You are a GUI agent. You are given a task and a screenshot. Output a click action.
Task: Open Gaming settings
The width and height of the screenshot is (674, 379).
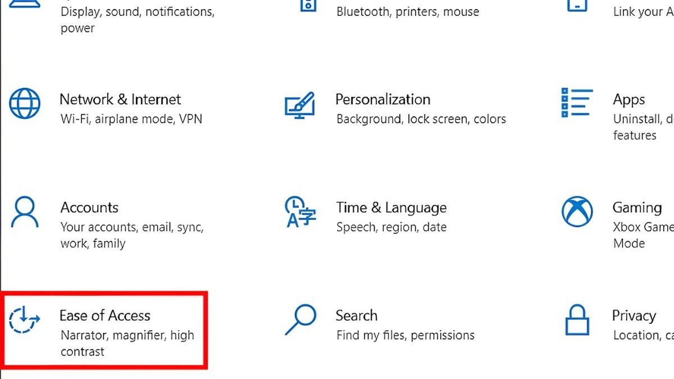637,207
